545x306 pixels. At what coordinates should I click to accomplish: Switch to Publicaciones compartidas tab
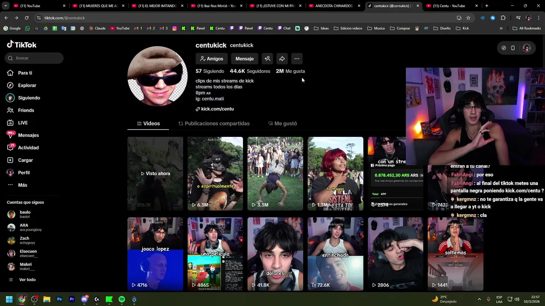coord(214,123)
